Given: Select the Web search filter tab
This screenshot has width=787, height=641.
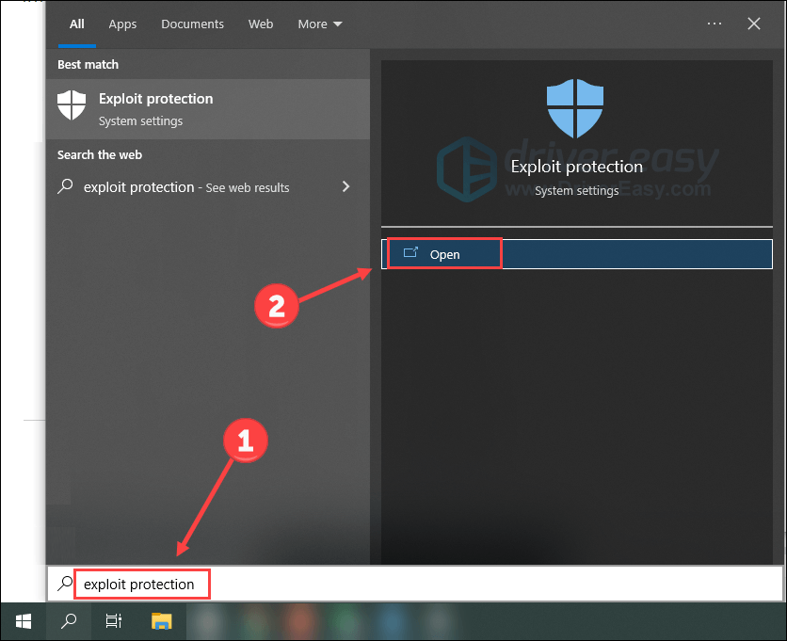Looking at the screenshot, I should [x=261, y=24].
